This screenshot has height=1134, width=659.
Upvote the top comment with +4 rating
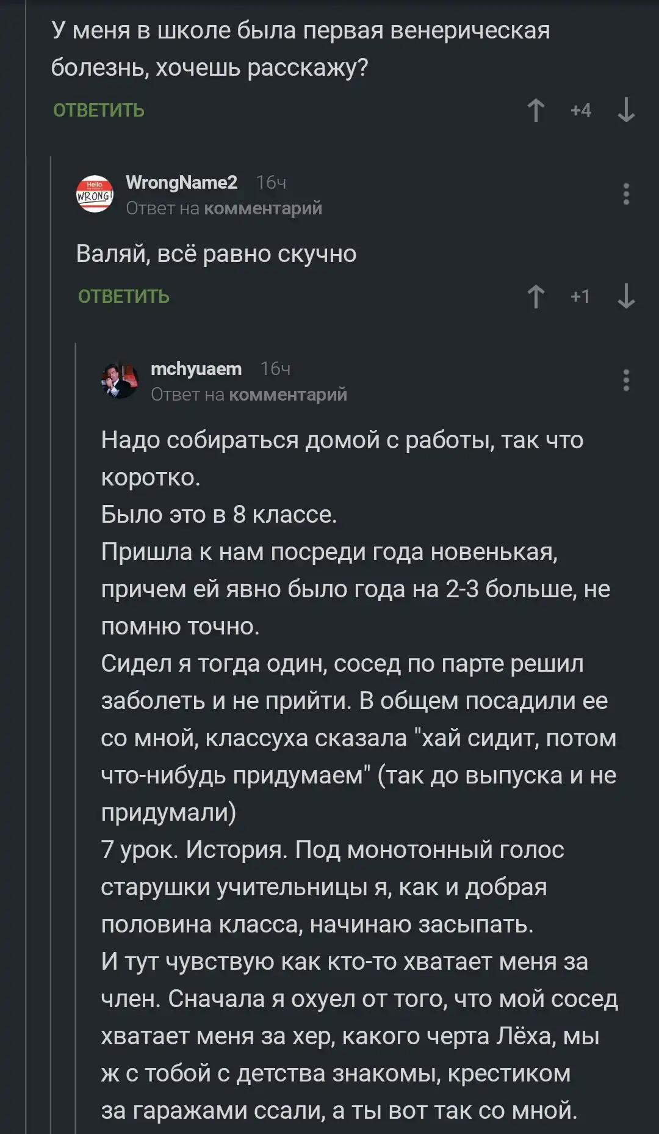pos(536,111)
